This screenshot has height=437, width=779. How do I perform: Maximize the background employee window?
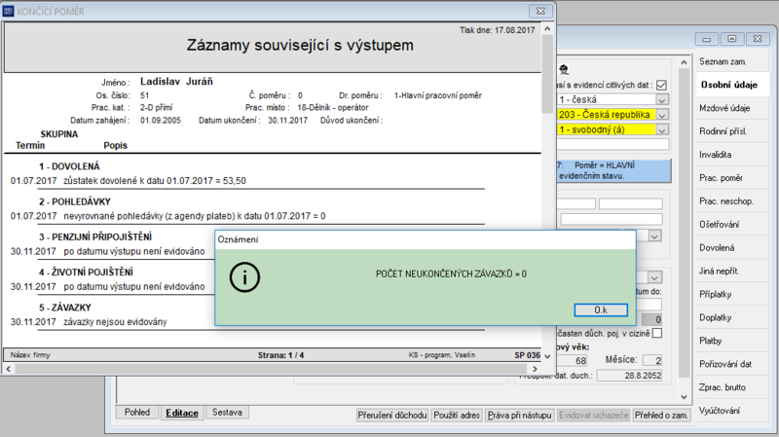point(732,39)
